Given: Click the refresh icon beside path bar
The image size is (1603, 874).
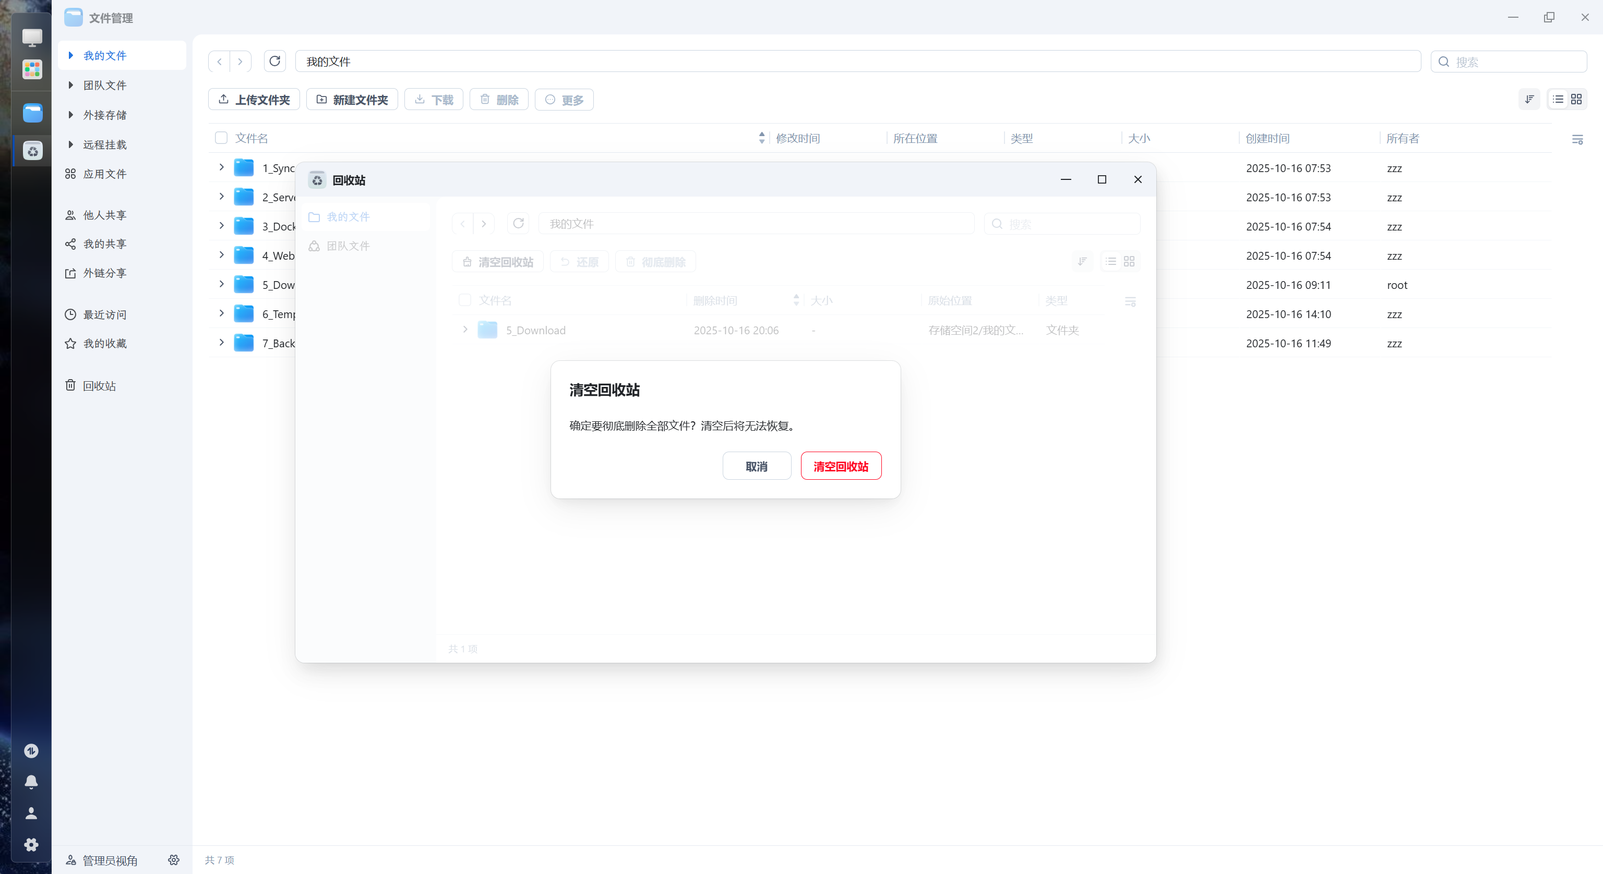Looking at the screenshot, I should (x=274, y=61).
